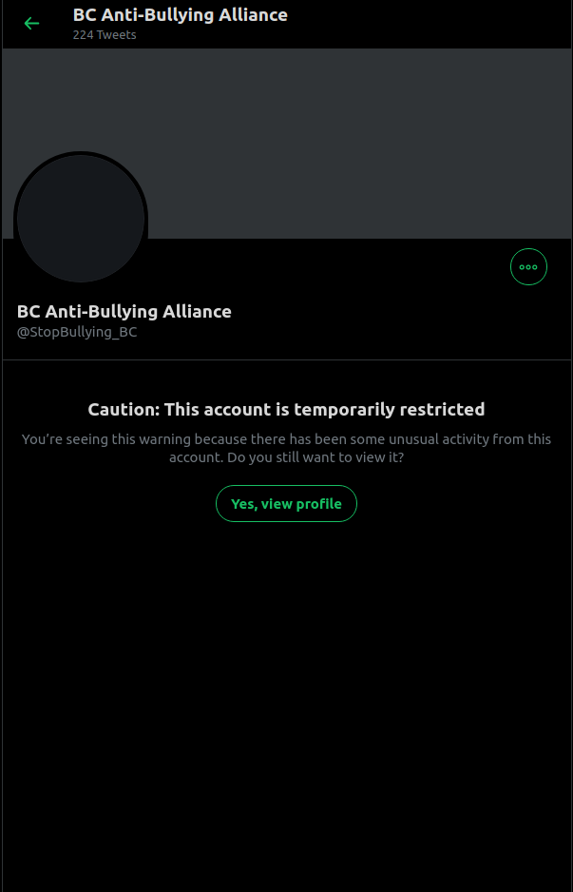This screenshot has width=573, height=892.
Task: Select the @StopBullying_BC handle text
Action: 77,332
